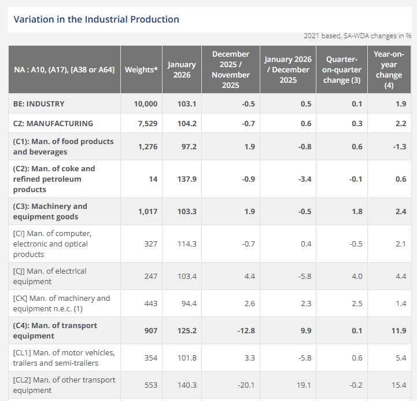
Task: Click the 'NA : A10, (A17)' column header
Action: click(64, 69)
